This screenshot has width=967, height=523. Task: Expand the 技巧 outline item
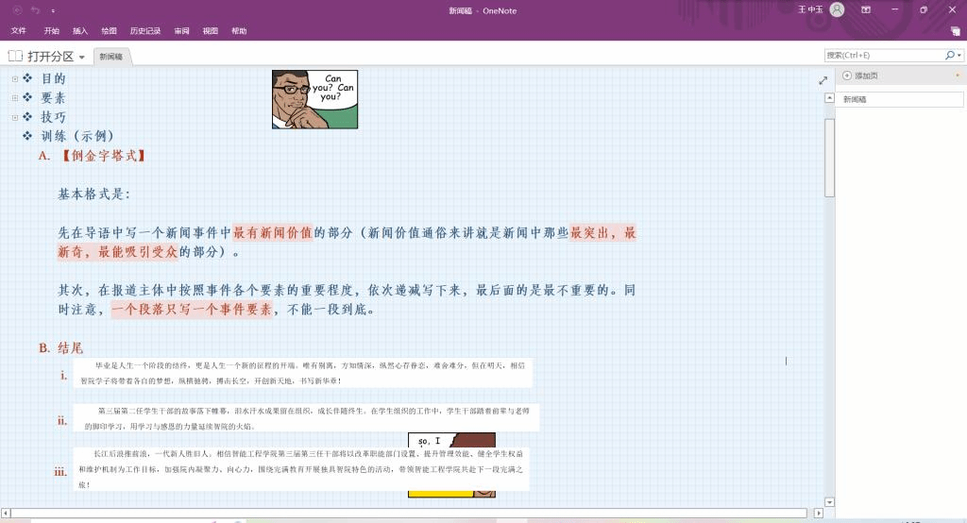coord(15,117)
